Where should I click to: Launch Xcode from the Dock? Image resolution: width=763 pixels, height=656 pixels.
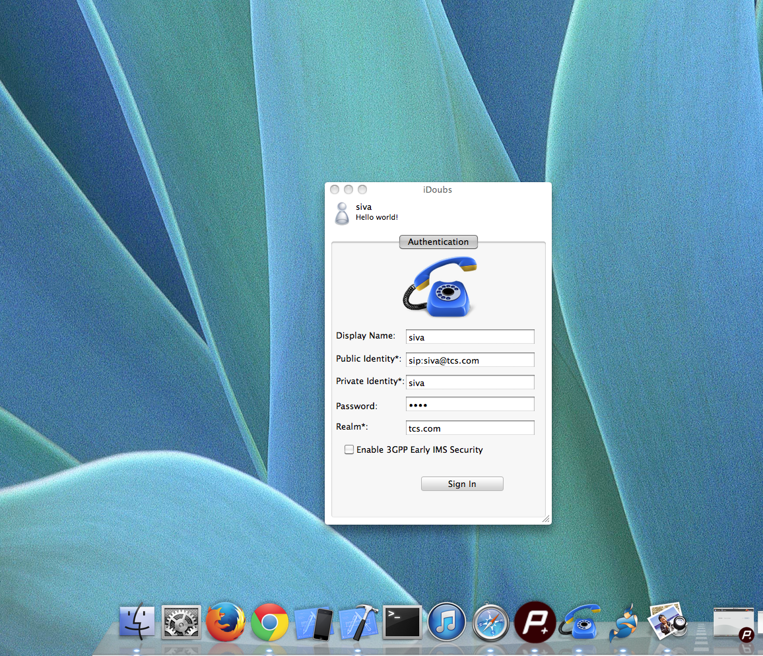pos(358,621)
